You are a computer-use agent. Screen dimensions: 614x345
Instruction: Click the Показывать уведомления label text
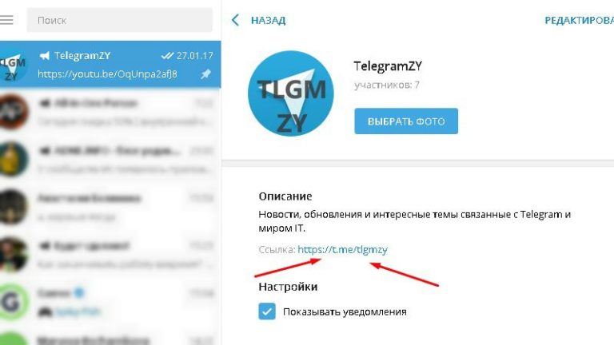[x=345, y=311]
